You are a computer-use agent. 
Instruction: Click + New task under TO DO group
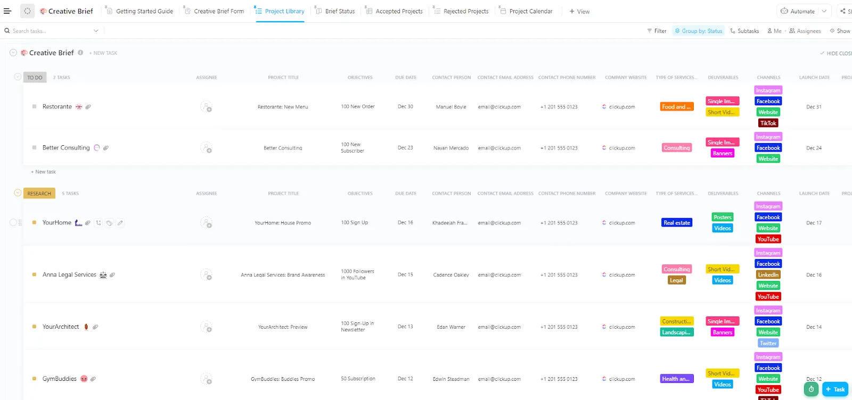[44, 172]
